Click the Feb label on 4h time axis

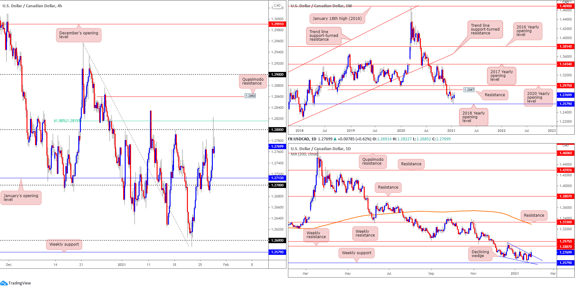click(226, 265)
